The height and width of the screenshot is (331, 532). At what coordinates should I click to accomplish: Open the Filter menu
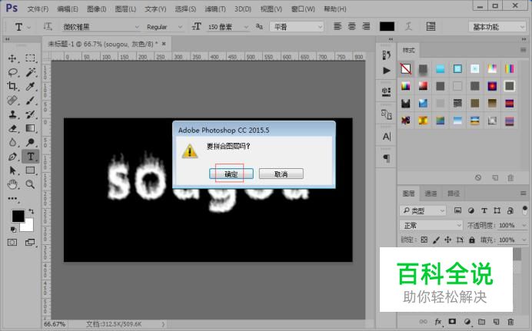coord(215,9)
